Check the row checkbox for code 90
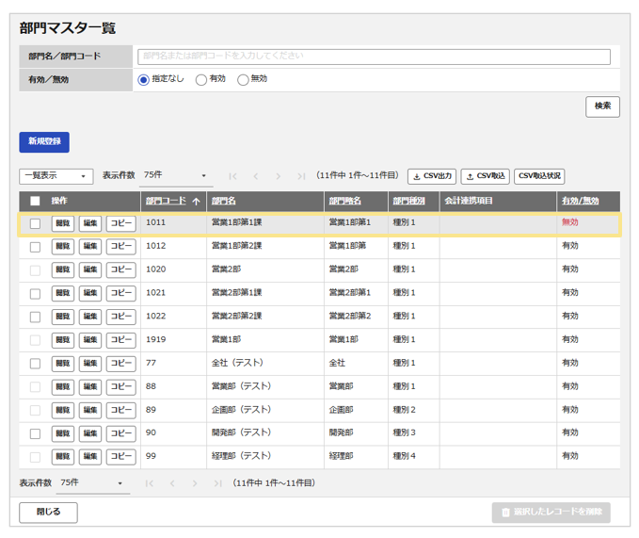639x538 pixels. [35, 433]
